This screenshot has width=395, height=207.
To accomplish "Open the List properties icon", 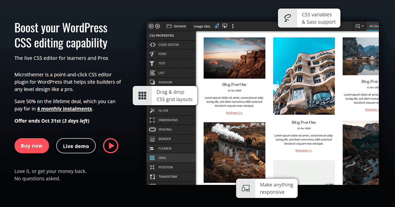I will tap(152, 73).
